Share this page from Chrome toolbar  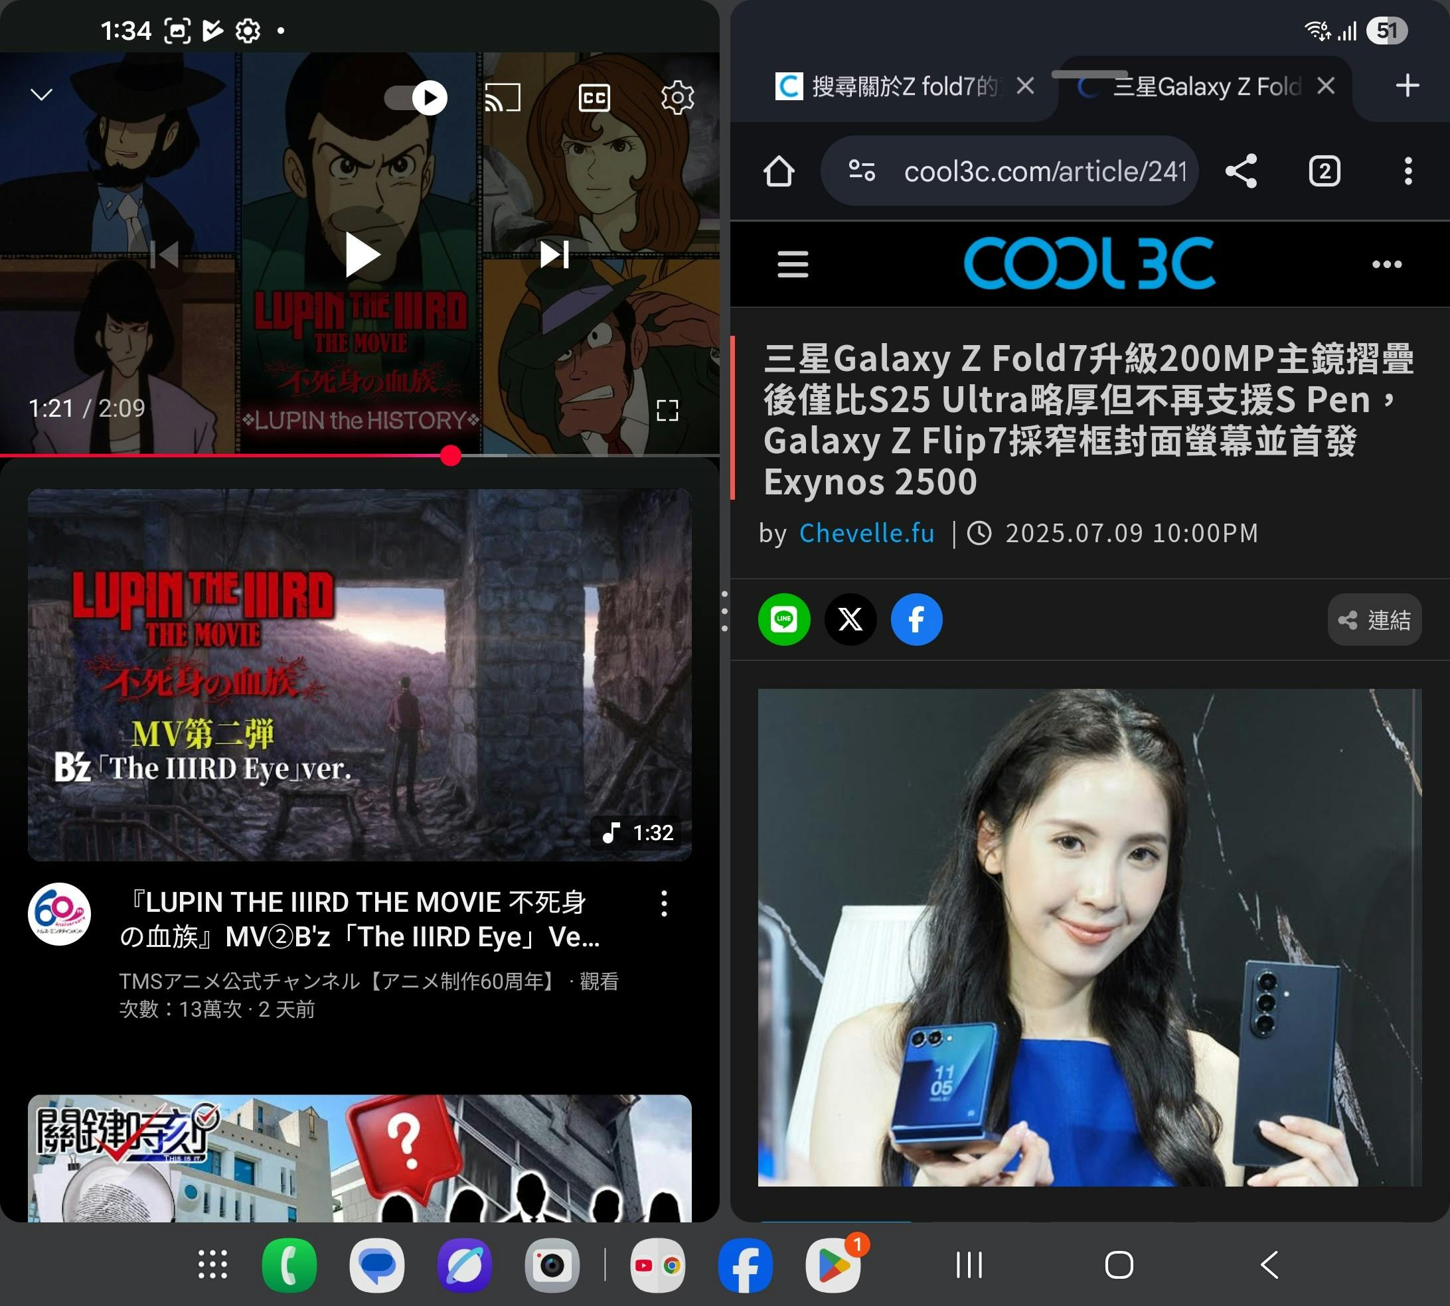click(x=1241, y=171)
